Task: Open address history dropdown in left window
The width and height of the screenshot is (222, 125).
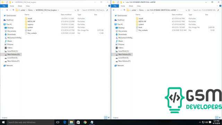Action: pos(75,10)
